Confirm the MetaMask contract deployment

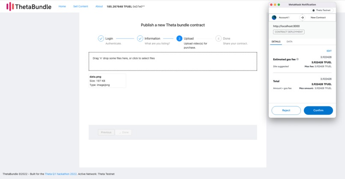pyautogui.click(x=318, y=111)
